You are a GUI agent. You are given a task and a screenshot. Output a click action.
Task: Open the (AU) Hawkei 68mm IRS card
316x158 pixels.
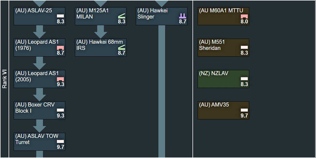coord(101,48)
